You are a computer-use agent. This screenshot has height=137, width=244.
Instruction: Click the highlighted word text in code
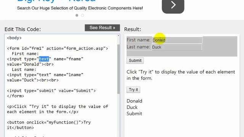(x=44, y=59)
